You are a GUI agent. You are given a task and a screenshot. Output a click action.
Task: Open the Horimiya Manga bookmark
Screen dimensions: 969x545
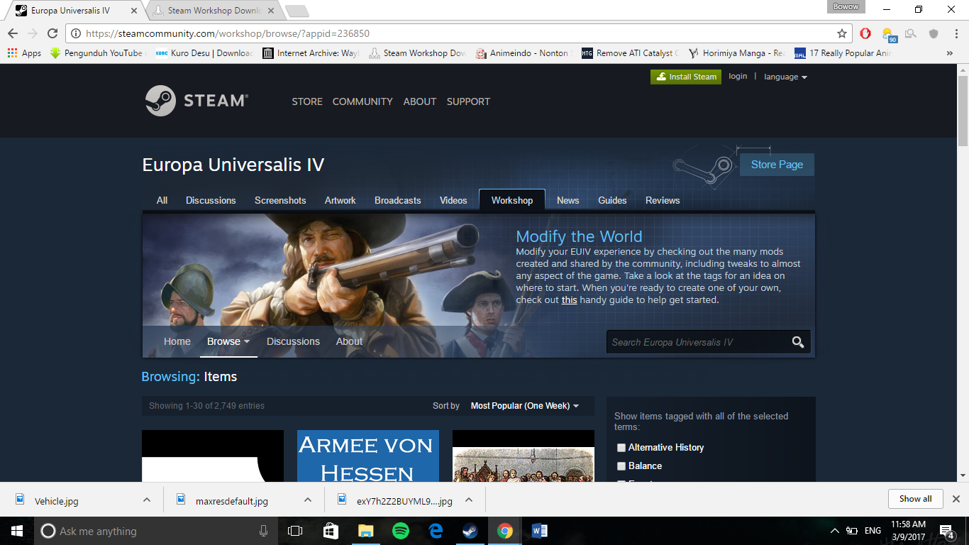pyautogui.click(x=737, y=53)
